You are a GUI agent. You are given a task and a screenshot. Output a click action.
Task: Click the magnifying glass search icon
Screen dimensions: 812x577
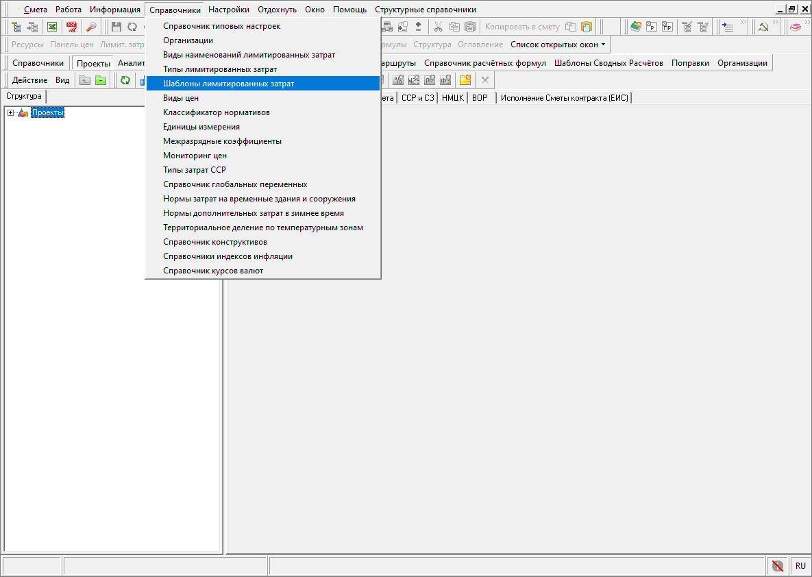pyautogui.click(x=91, y=27)
